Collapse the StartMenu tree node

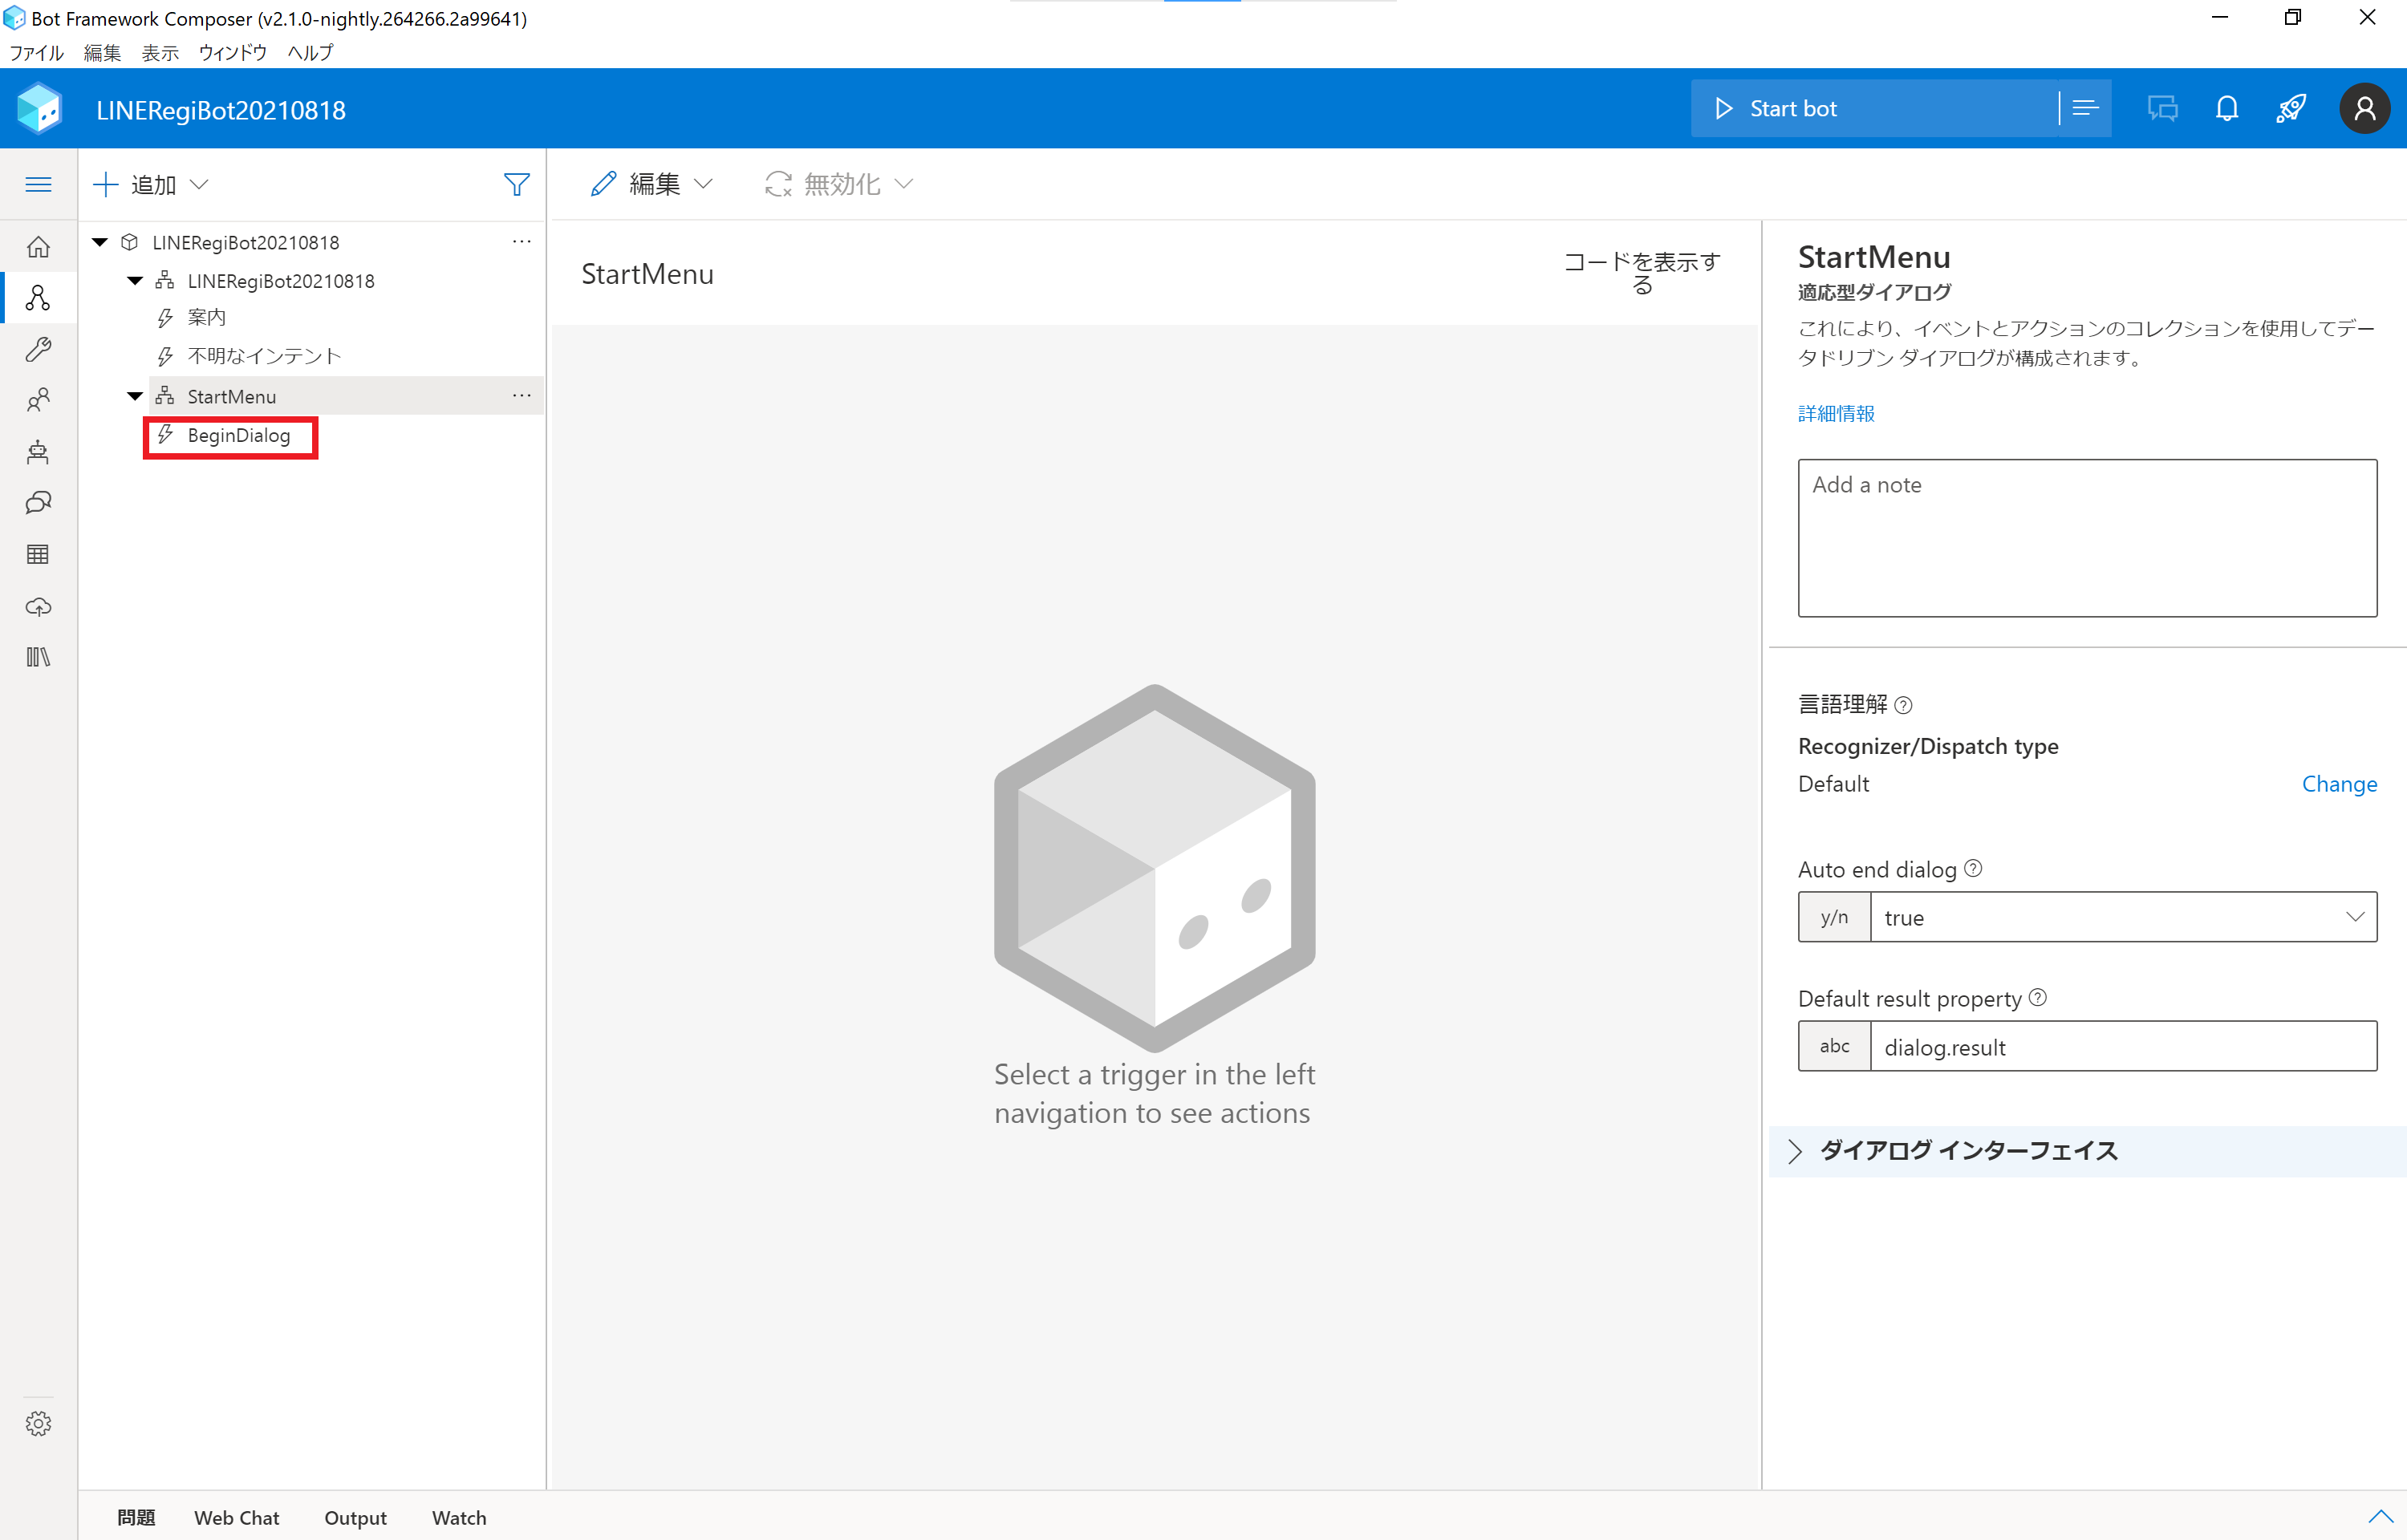pyautogui.click(x=135, y=395)
